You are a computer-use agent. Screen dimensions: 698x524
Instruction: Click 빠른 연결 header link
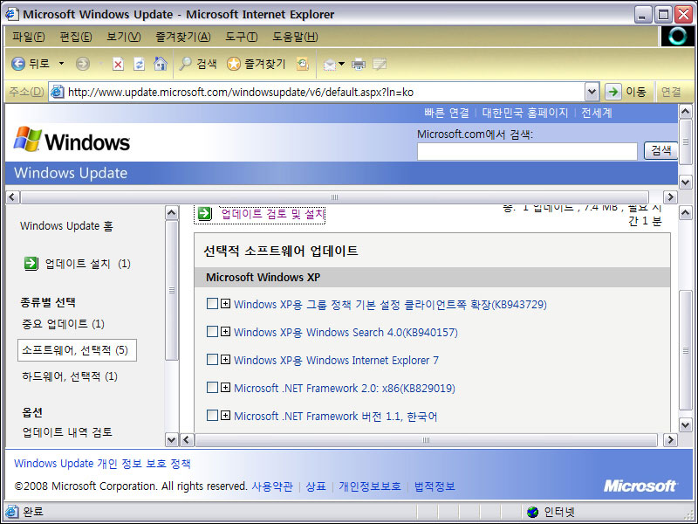click(x=447, y=113)
